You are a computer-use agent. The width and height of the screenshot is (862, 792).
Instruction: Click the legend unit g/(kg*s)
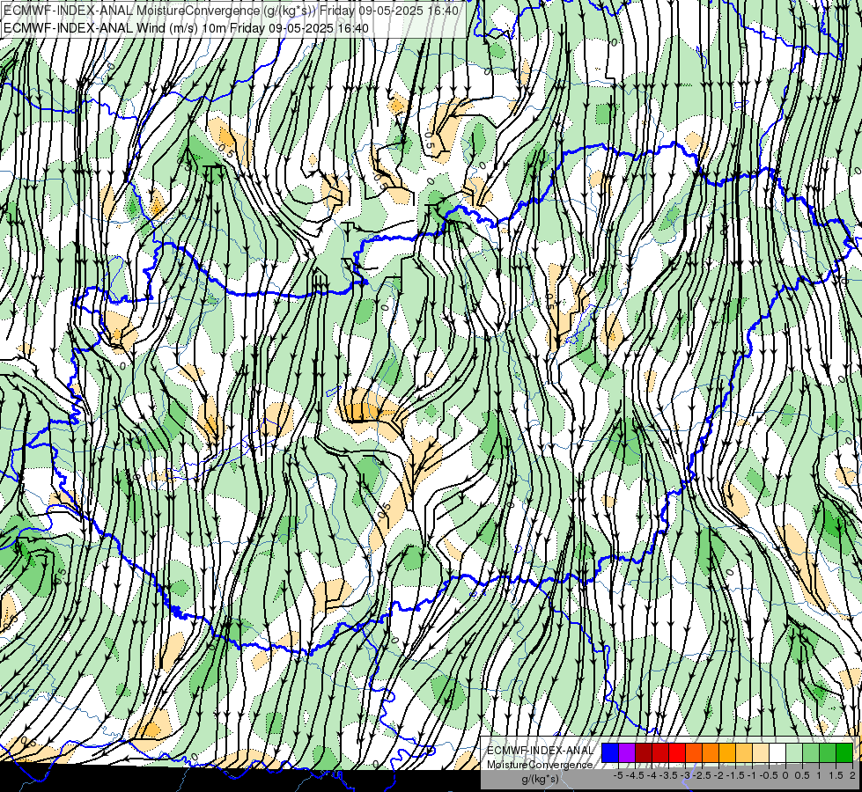pyautogui.click(x=541, y=780)
